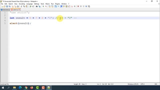This screenshot has height=90, width=160.
Task: Toggle synchronized vertical scrolling
Action: (49, 6)
